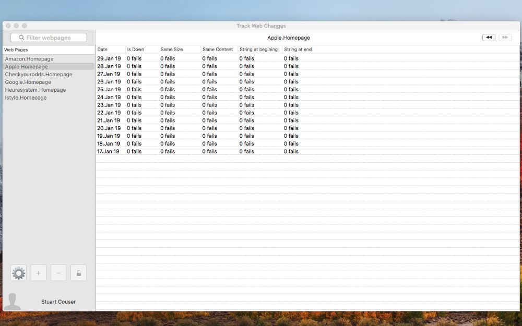Click String at begining value for 26.Jan 19
This screenshot has height=326, width=522.
coord(247,81)
